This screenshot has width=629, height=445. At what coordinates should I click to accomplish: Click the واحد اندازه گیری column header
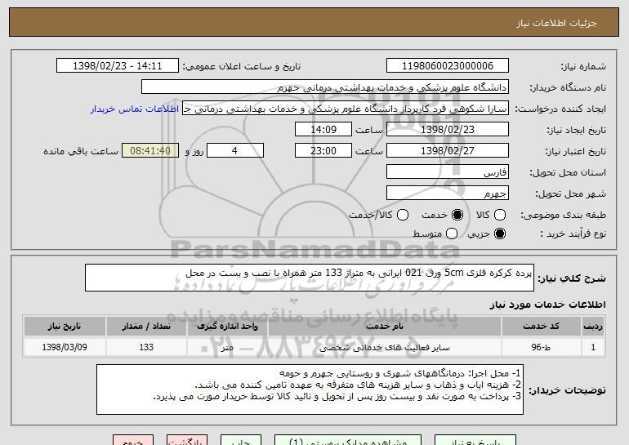click(227, 327)
